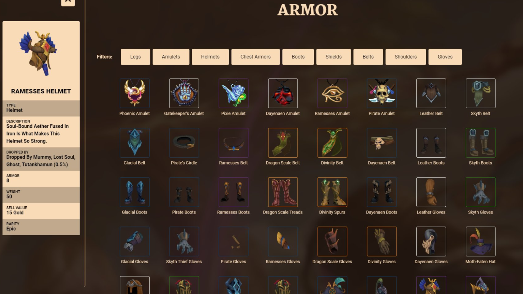Open the Gatekeeper's Amulet item

click(x=184, y=93)
